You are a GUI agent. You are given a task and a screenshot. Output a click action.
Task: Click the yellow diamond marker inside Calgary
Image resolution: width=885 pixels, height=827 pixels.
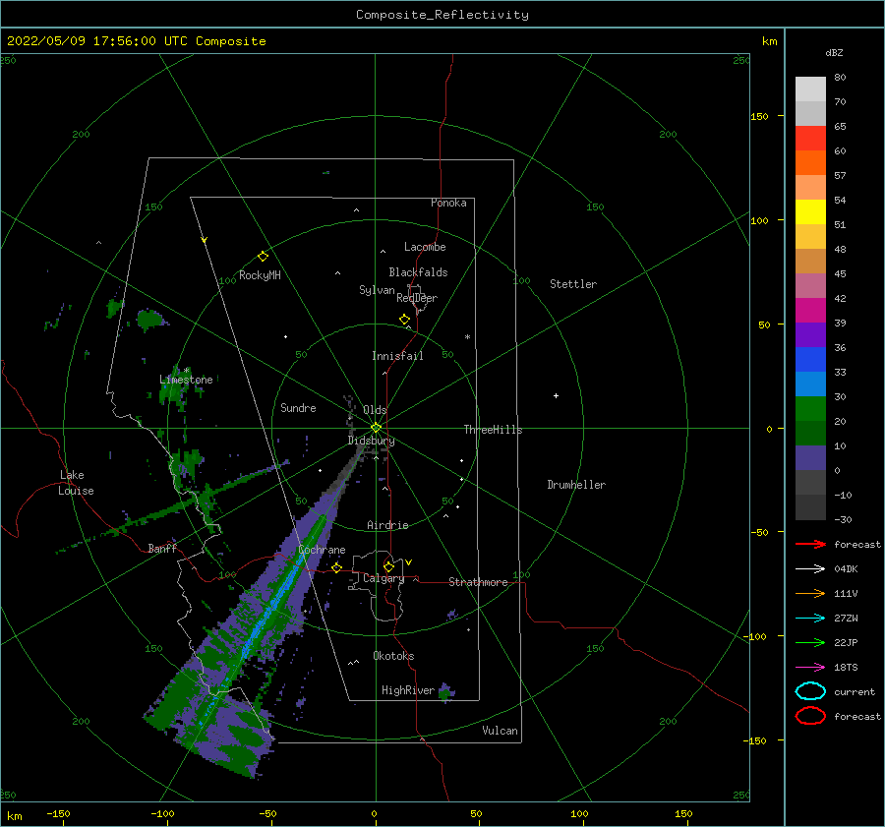(388, 566)
